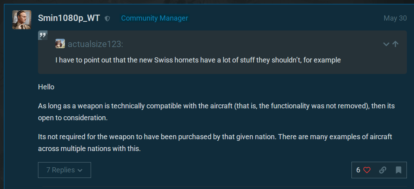View who liked via the 6 count
Screen dimensions: 414x189
(358, 170)
